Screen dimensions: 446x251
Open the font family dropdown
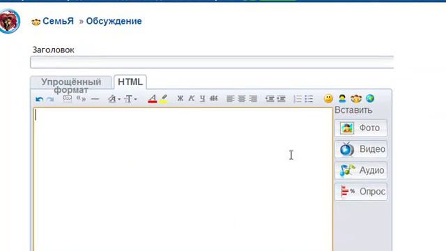click(114, 99)
